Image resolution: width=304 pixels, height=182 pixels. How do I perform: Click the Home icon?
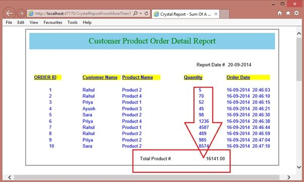click(x=280, y=13)
